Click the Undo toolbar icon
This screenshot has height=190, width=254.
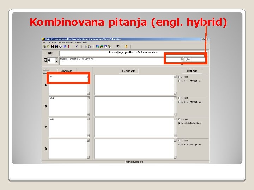[77, 46]
